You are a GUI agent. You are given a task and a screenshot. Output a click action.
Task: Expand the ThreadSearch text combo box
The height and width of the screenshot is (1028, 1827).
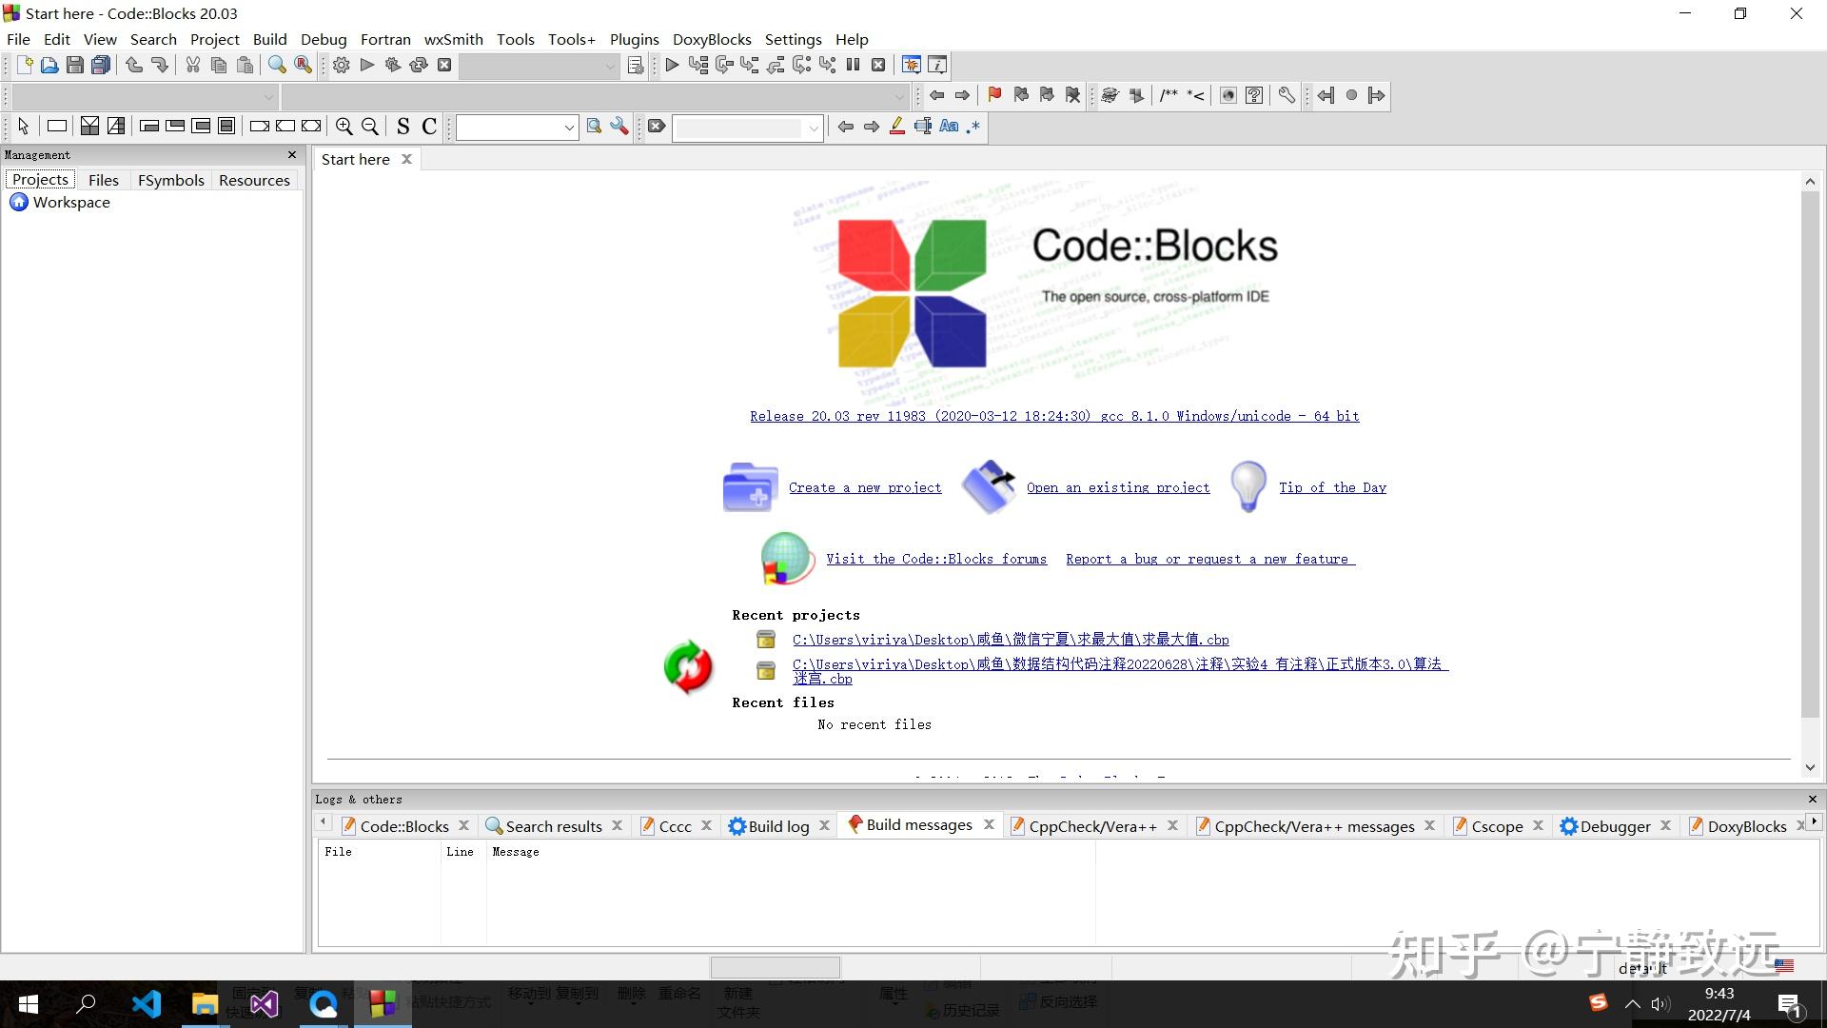(x=569, y=127)
